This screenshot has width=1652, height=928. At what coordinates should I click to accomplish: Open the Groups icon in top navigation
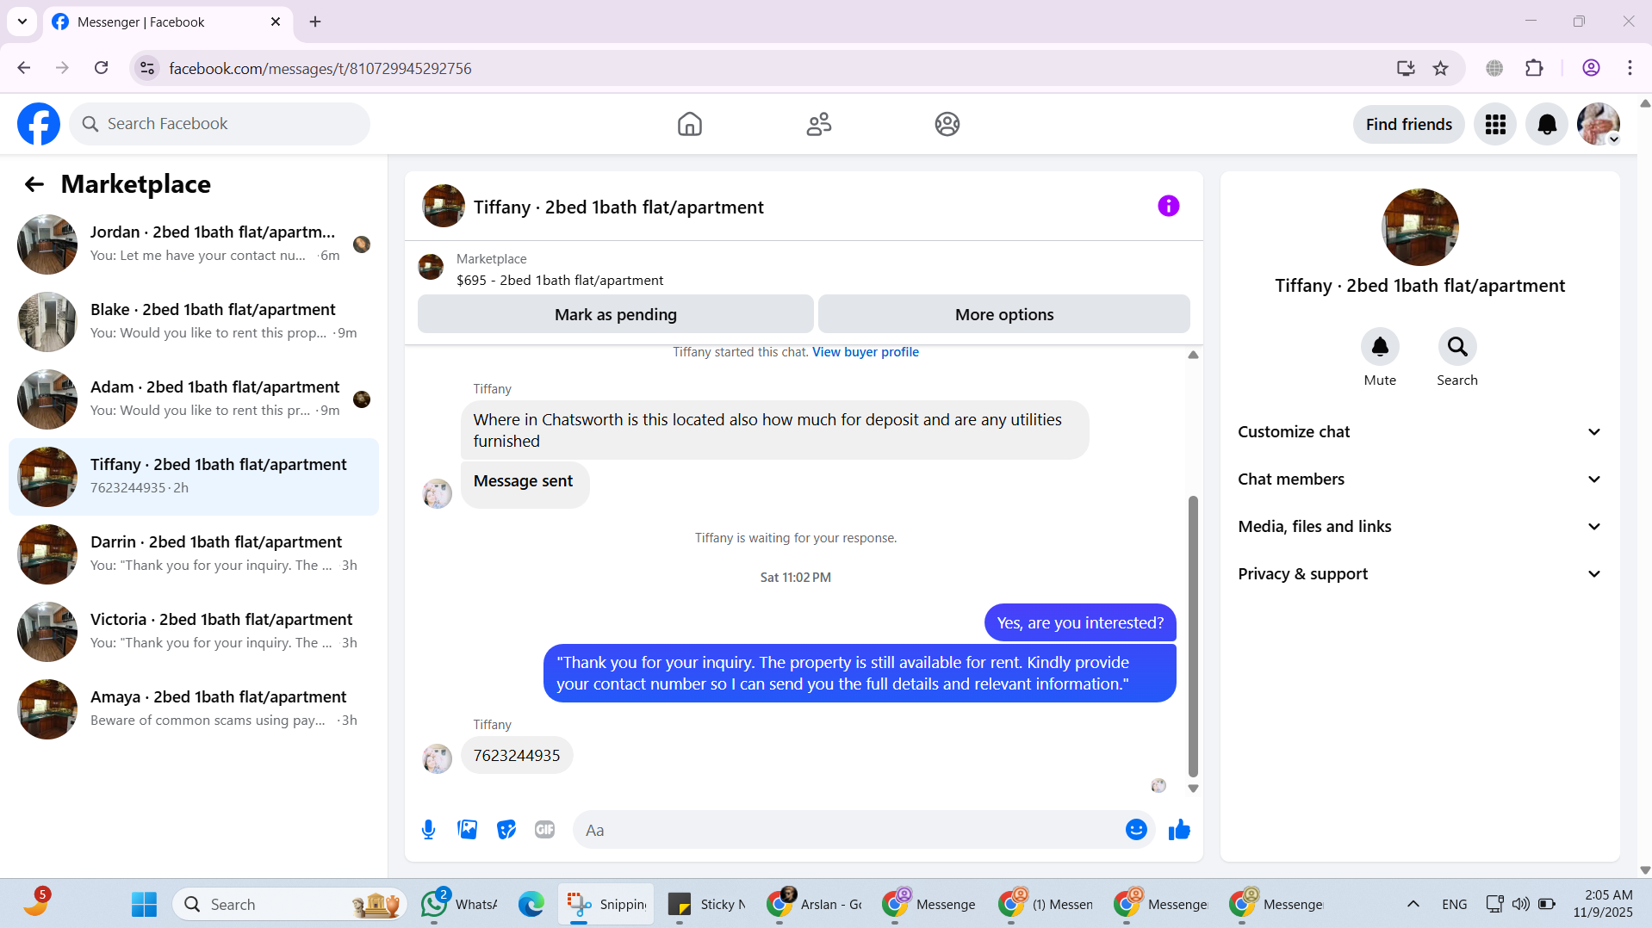(947, 124)
